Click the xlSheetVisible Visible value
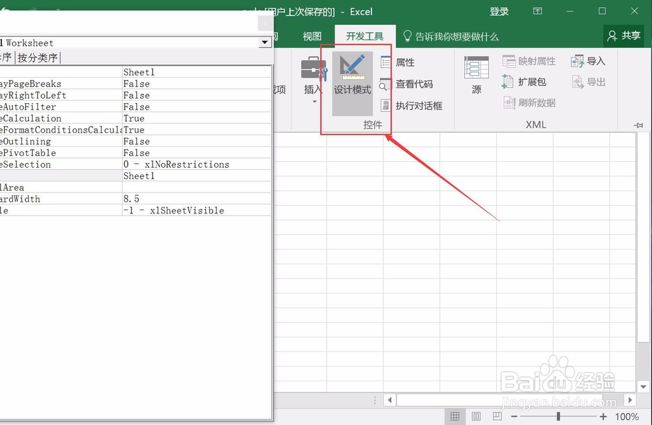Image resolution: width=652 pixels, height=425 pixels. (x=197, y=211)
